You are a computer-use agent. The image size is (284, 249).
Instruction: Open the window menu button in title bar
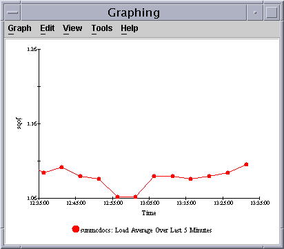point(12,12)
